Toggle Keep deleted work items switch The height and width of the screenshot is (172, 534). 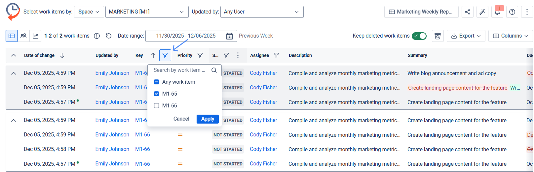419,36
